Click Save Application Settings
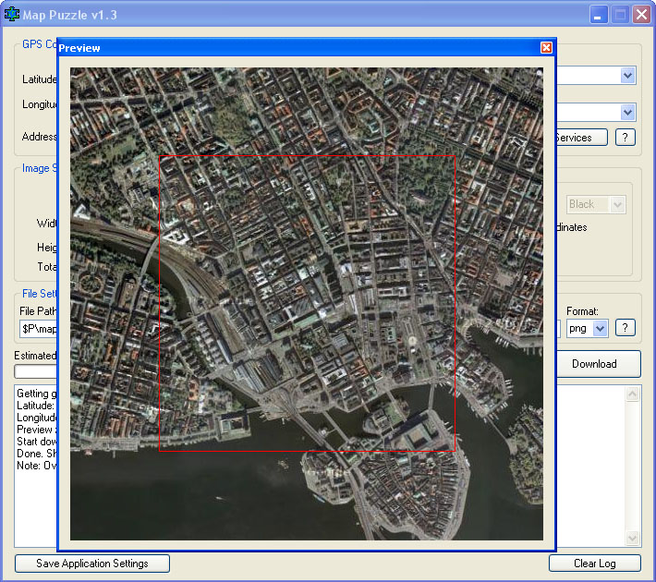656x582 pixels. (92, 564)
